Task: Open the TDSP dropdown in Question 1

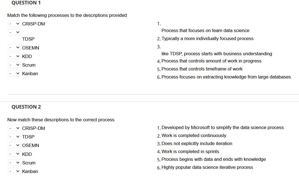Action: click(14, 32)
